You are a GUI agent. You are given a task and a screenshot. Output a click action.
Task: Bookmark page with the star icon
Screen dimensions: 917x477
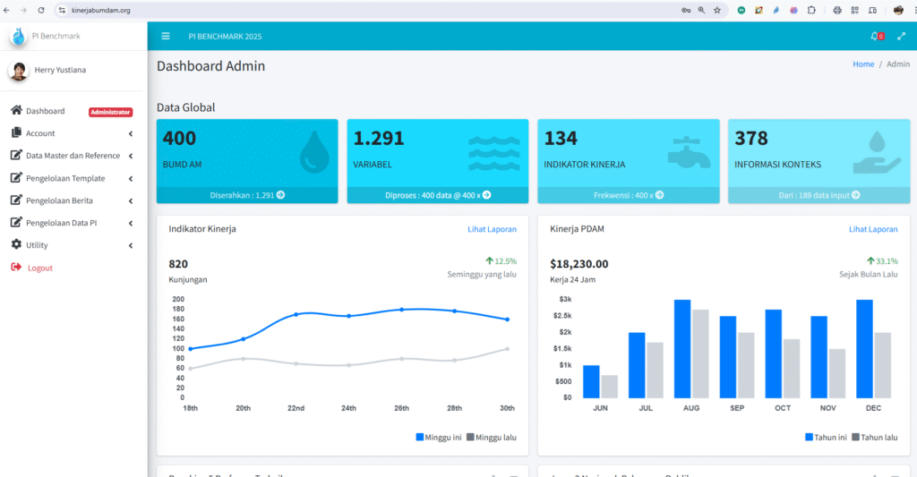click(717, 10)
